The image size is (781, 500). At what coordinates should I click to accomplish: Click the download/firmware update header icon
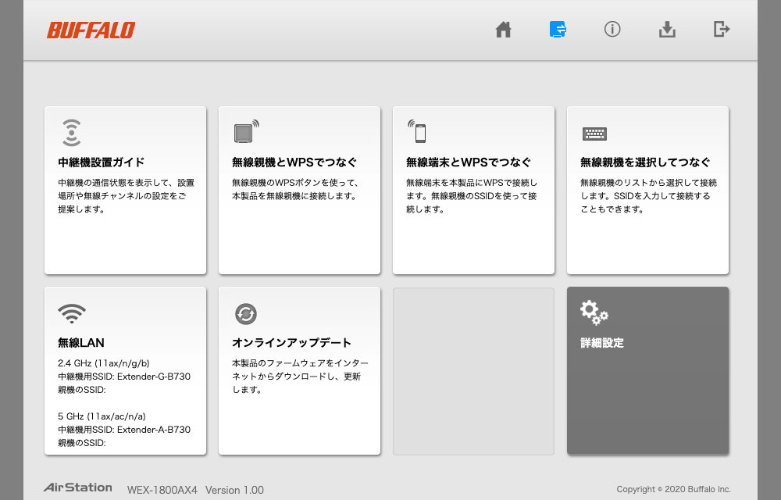pos(667,30)
